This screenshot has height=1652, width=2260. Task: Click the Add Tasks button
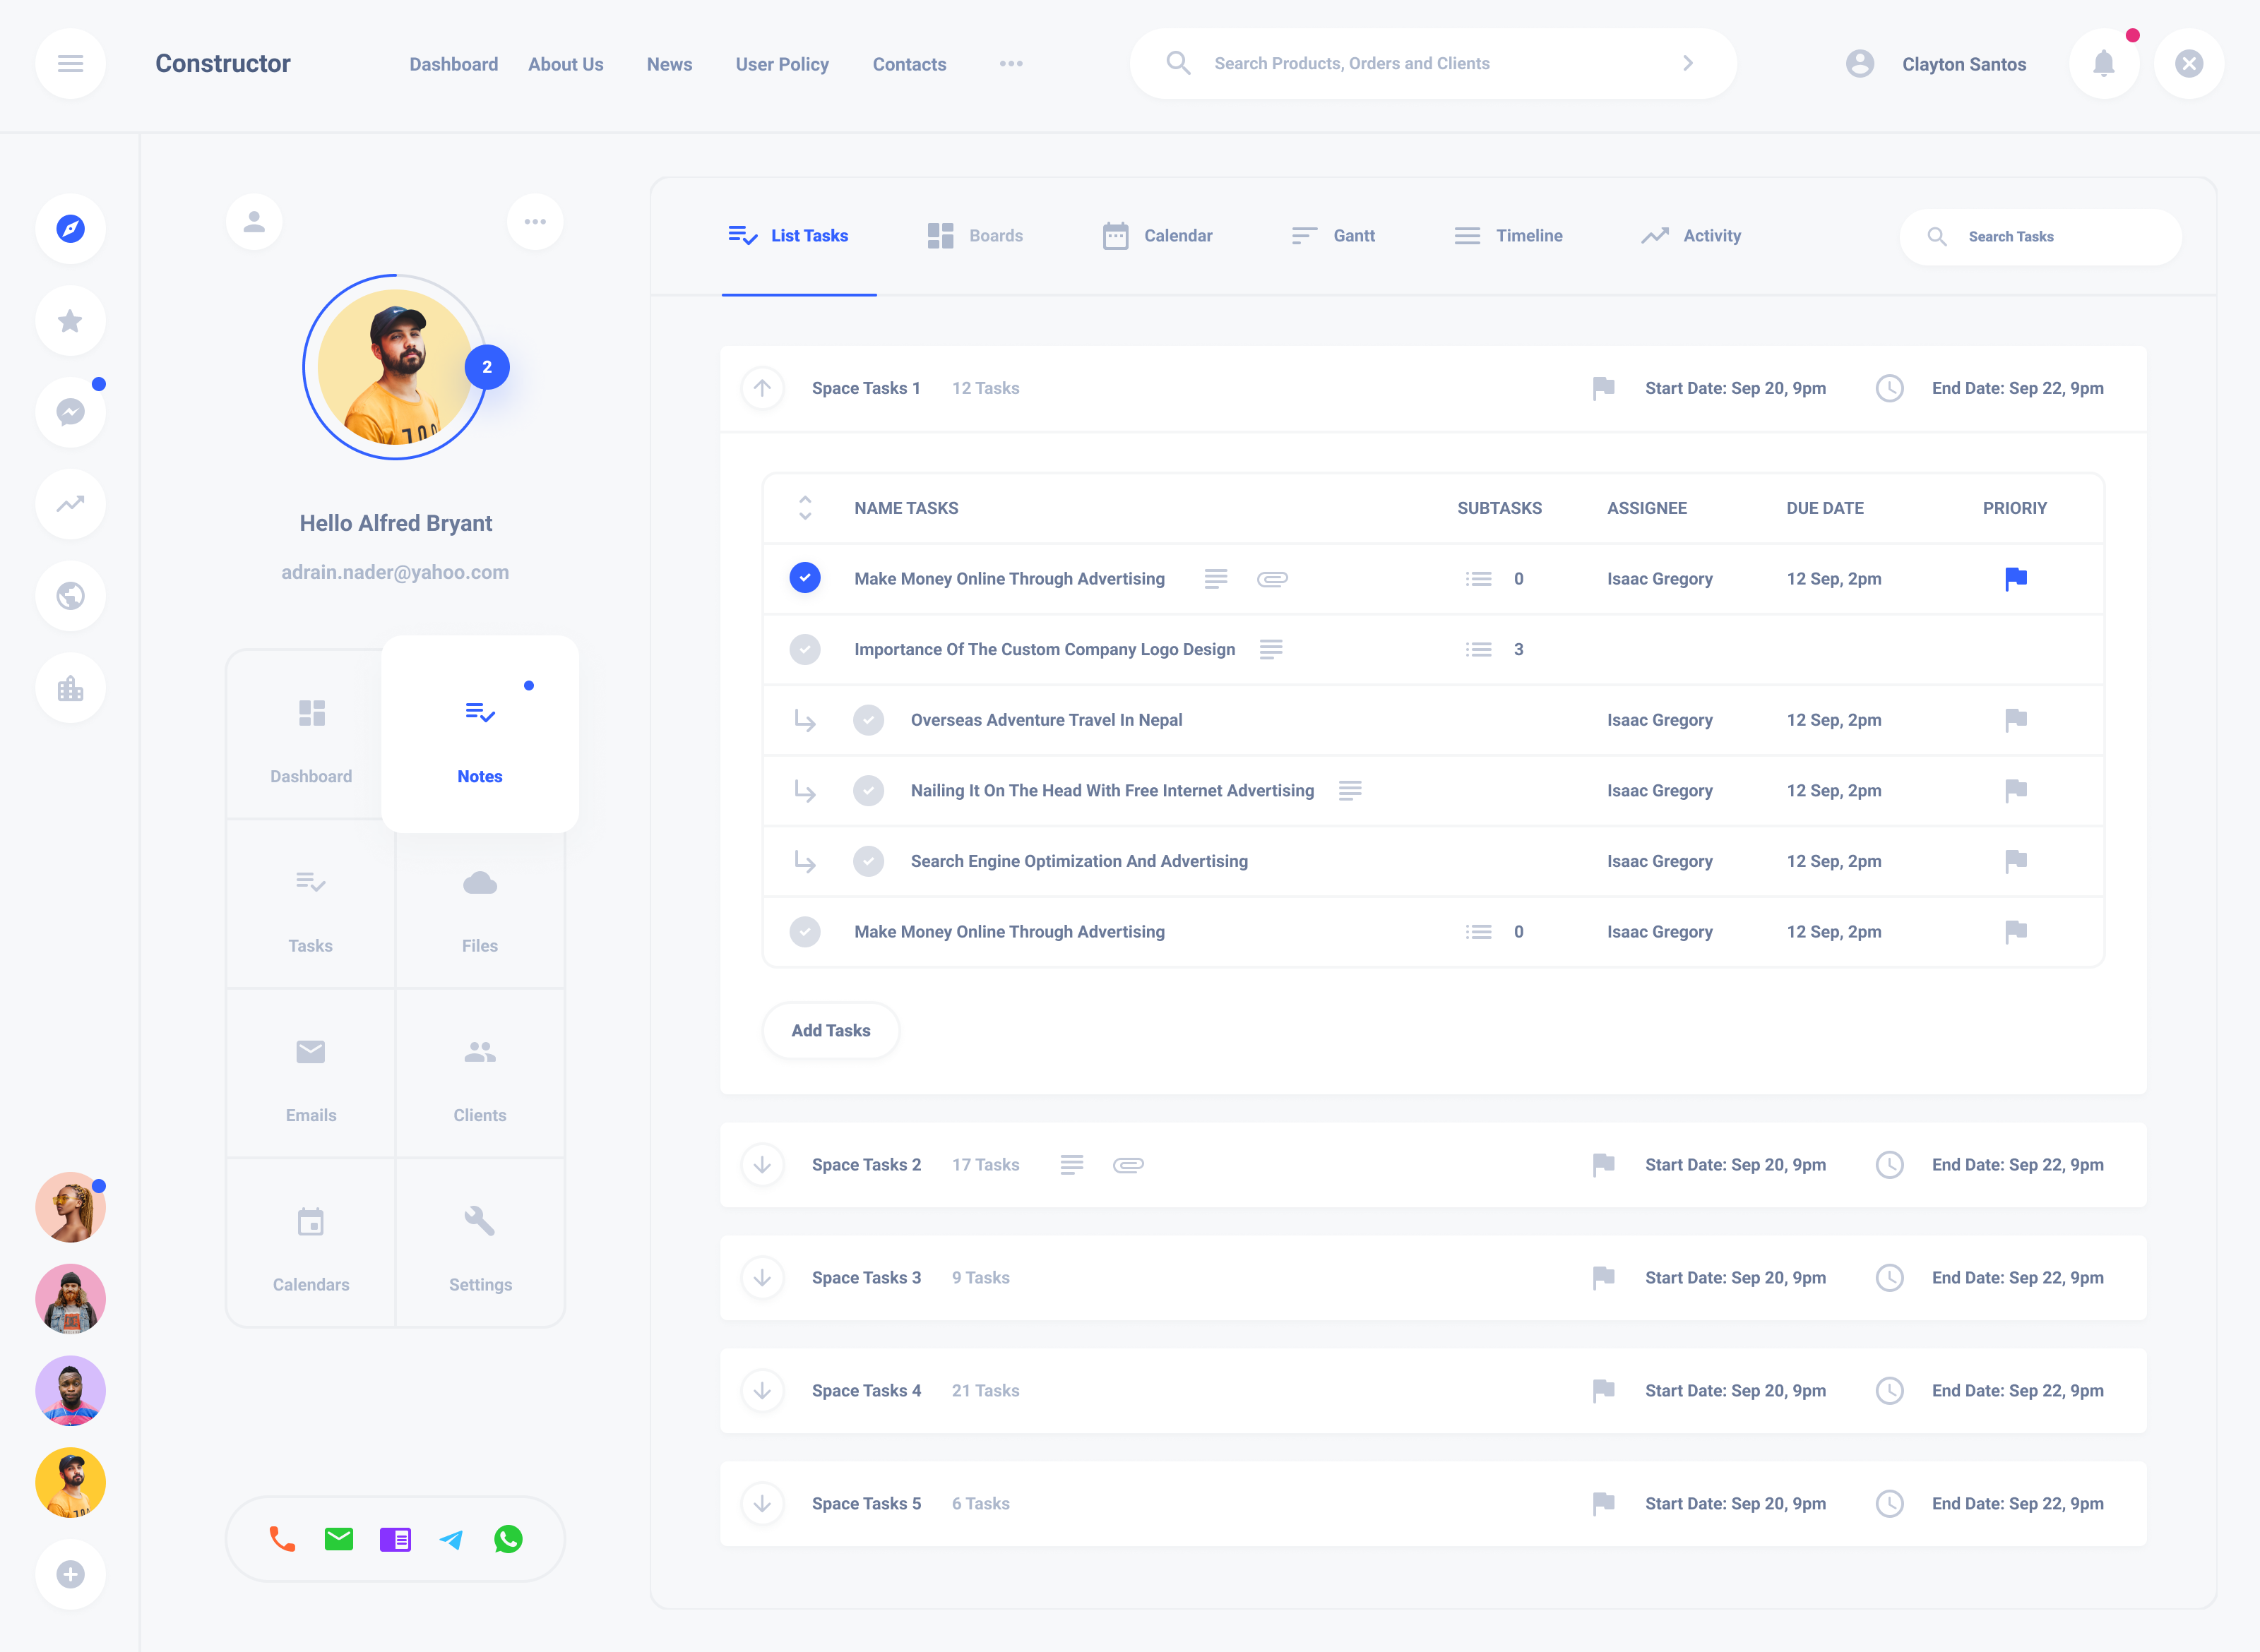point(831,1030)
